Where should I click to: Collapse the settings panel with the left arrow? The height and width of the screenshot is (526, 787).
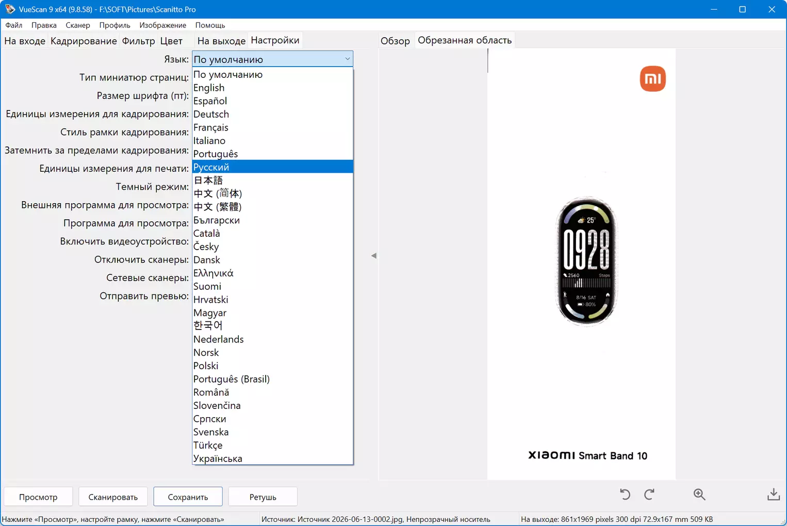pyautogui.click(x=374, y=256)
